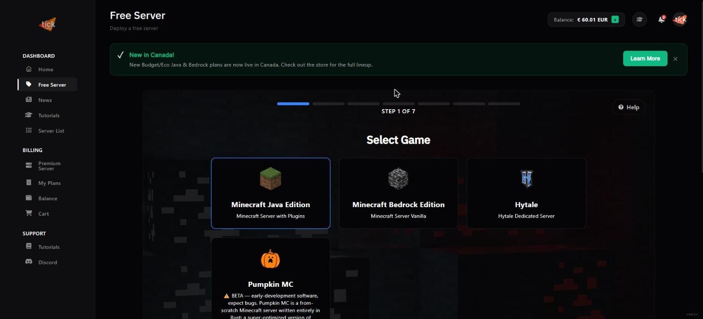703x319 pixels.
Task: Click the Support Tutorials book icon
Action: (29, 246)
